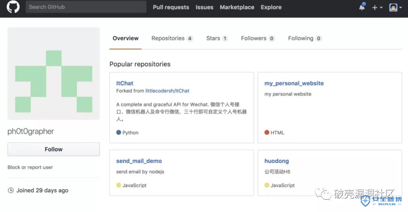Open the ph0t0grapher identicon profile picture
408x212 pixels.
(x=54, y=74)
